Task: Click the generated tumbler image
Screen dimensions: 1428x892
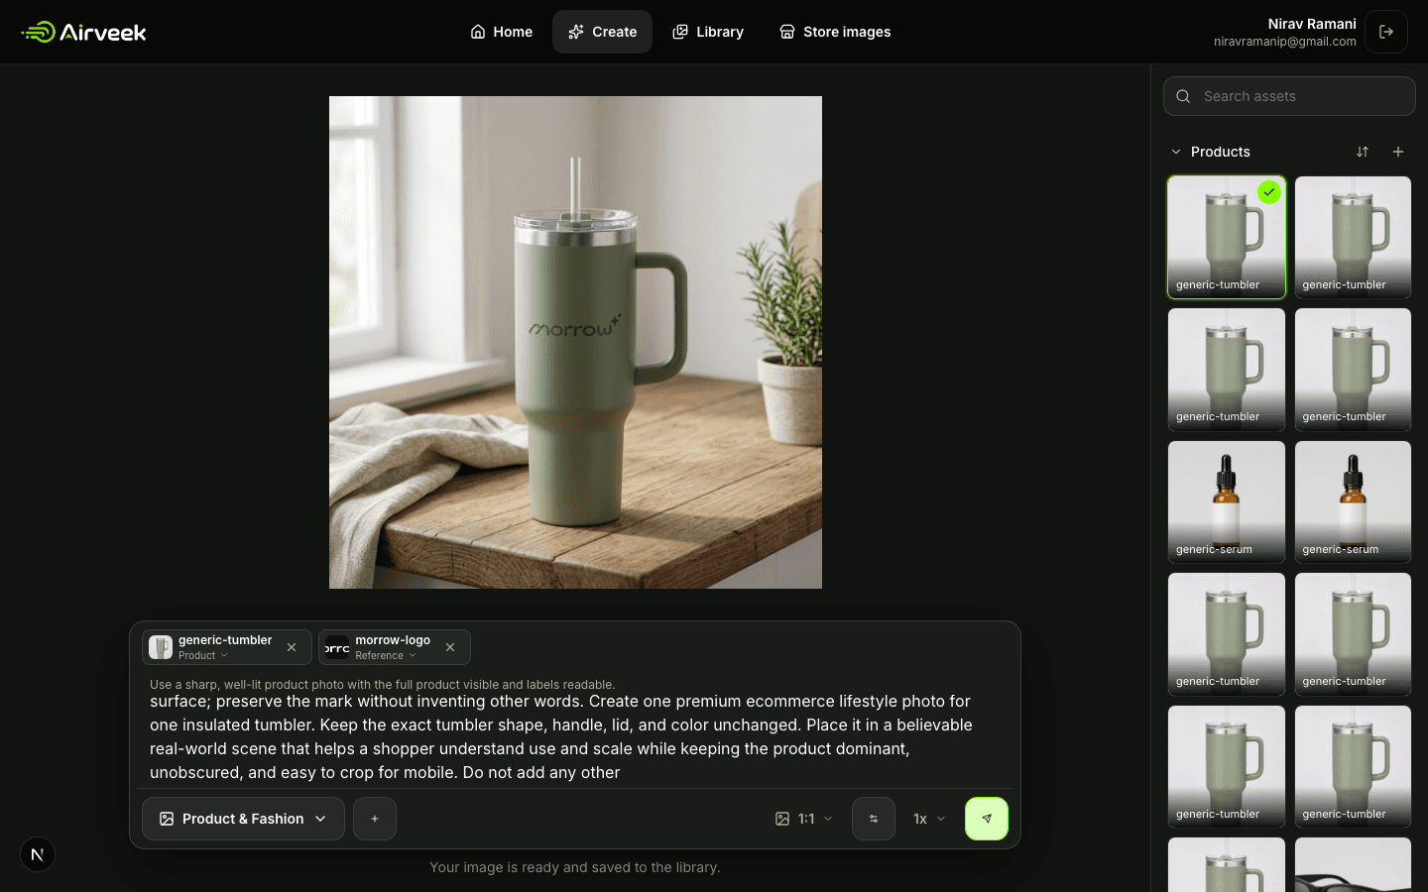Action: [x=575, y=342]
